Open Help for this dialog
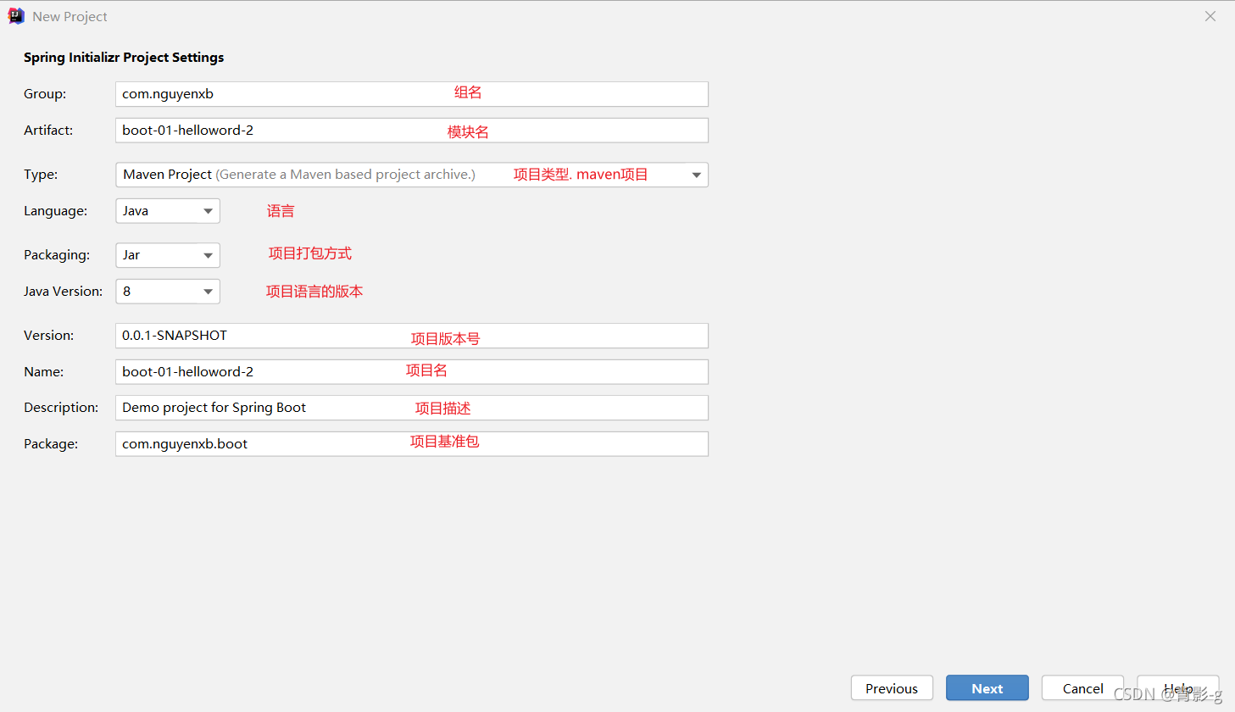The image size is (1235, 712). (1178, 688)
